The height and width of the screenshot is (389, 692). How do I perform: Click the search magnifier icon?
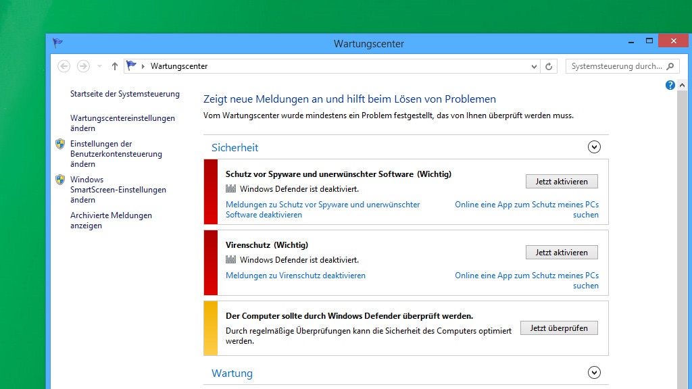(x=670, y=66)
